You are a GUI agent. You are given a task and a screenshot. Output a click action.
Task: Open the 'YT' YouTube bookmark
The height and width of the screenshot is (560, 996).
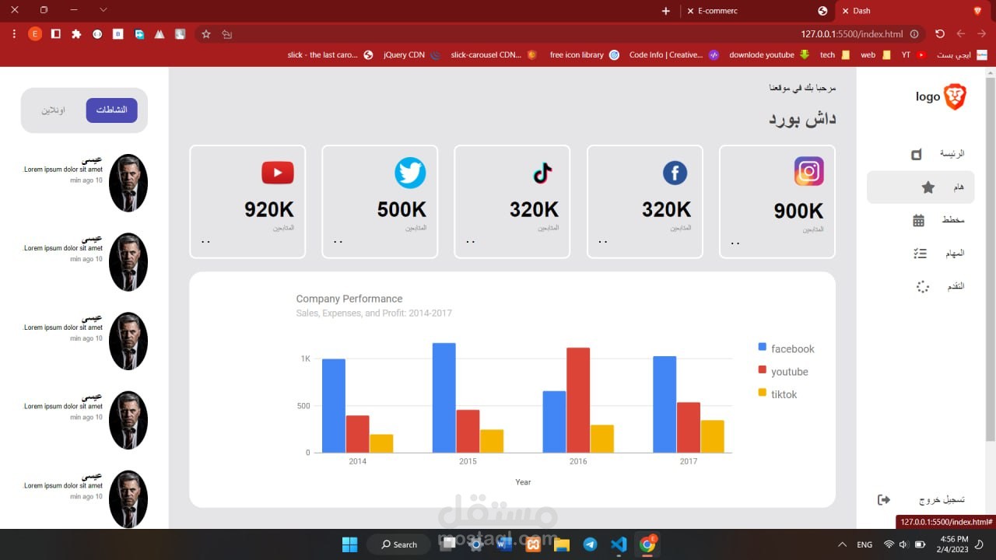coord(914,54)
